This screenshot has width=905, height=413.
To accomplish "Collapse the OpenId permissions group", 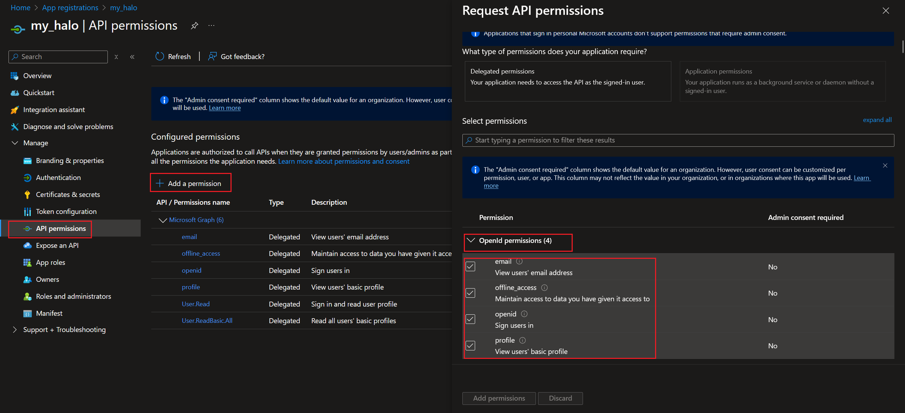I will (x=471, y=240).
